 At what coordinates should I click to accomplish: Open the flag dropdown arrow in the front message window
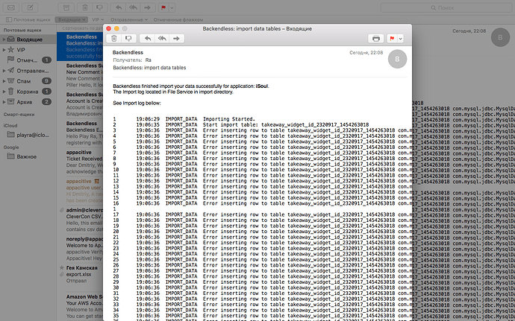point(400,39)
